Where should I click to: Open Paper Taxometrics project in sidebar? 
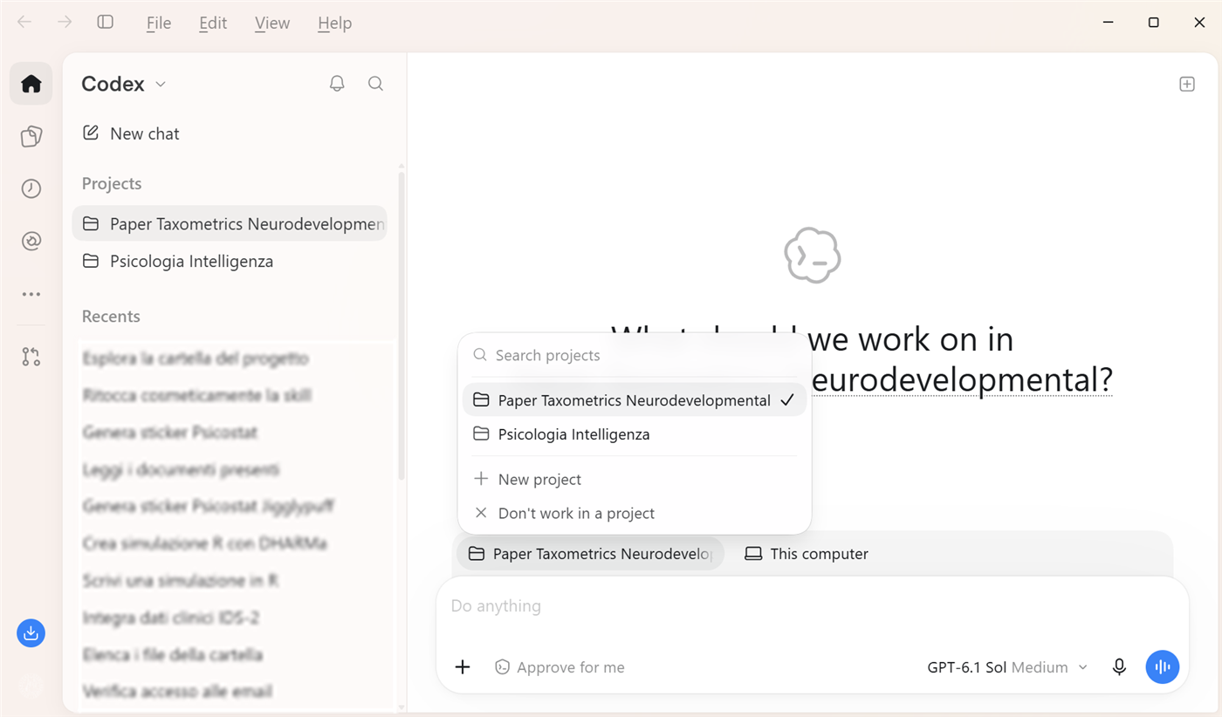coord(229,224)
